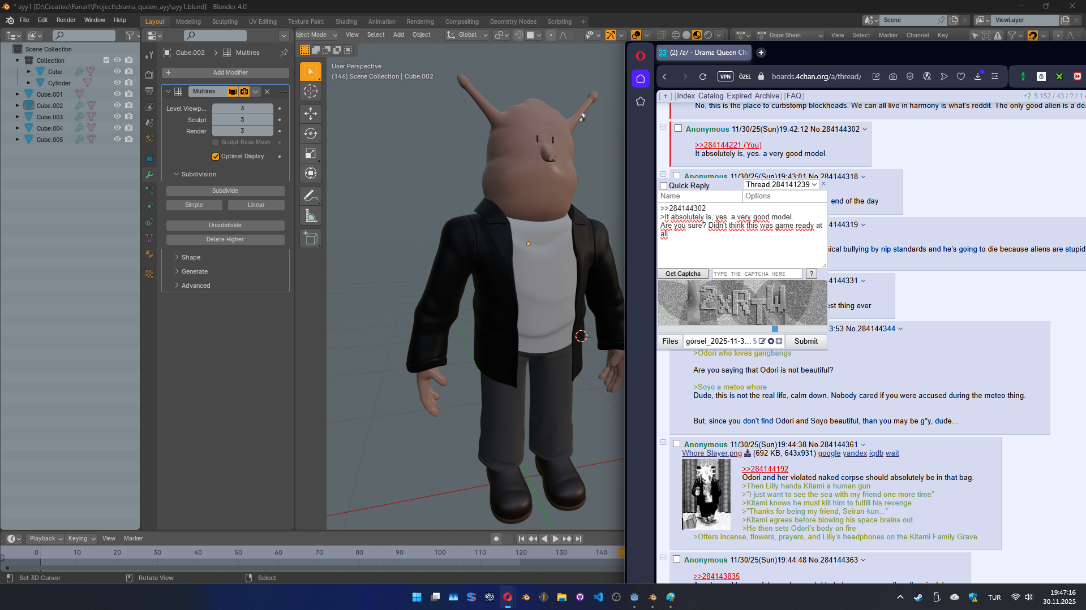Expand Cube.001 in the outliner

(x=17, y=94)
